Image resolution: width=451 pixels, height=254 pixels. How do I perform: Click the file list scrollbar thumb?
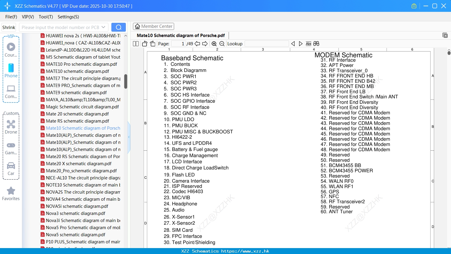(126, 81)
